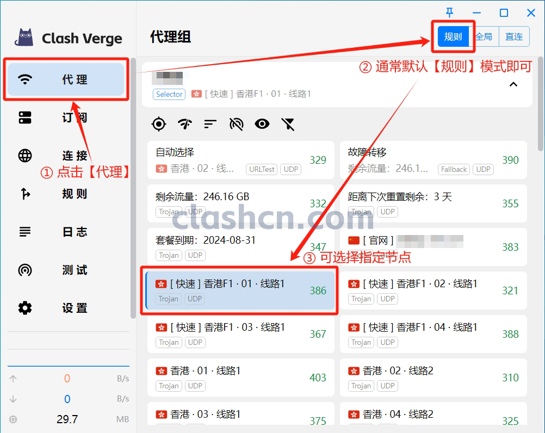Click the lines icon beside 日志
545x433 pixels.
(25, 232)
